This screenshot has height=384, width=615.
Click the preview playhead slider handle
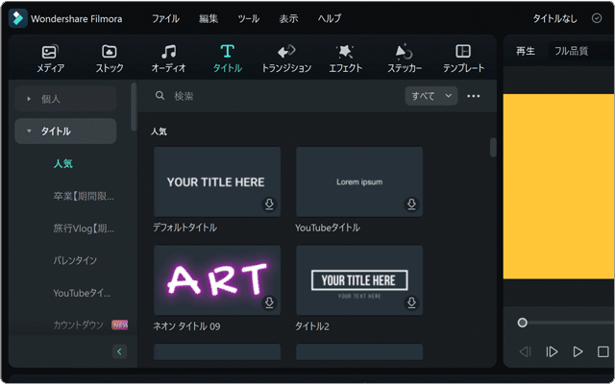tap(522, 323)
